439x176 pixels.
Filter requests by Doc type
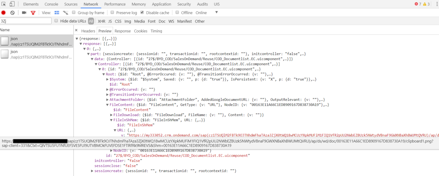coord(162,21)
